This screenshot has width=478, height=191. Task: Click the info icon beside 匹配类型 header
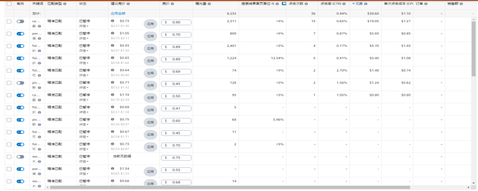(65, 4)
